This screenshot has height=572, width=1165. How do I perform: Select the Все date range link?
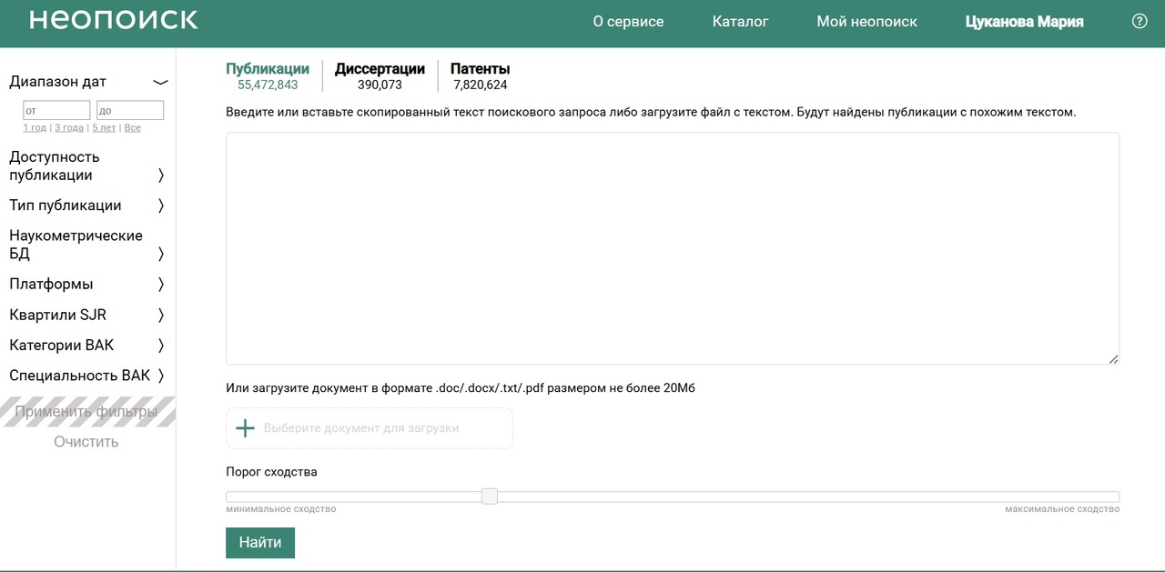coord(133,127)
